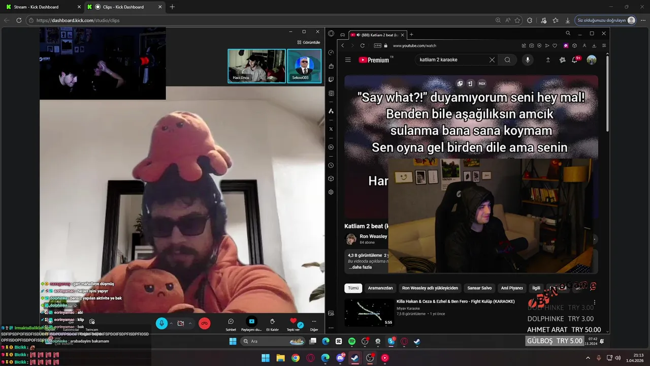Open Discord from the bottom taskbar
Screen dimensions: 650x366
[x=340, y=358]
